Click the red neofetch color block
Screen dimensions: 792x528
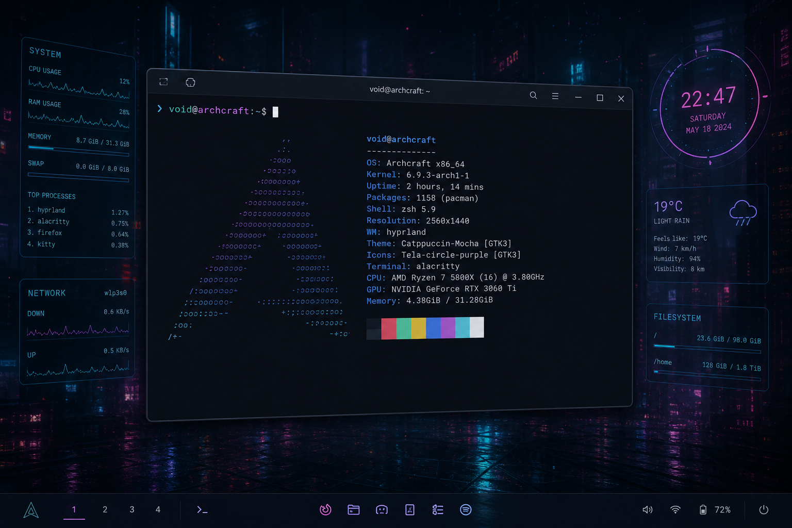(x=389, y=328)
